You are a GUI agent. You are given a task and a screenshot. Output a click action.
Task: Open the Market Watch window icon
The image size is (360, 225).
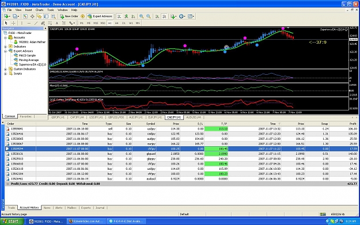coord(25,16)
